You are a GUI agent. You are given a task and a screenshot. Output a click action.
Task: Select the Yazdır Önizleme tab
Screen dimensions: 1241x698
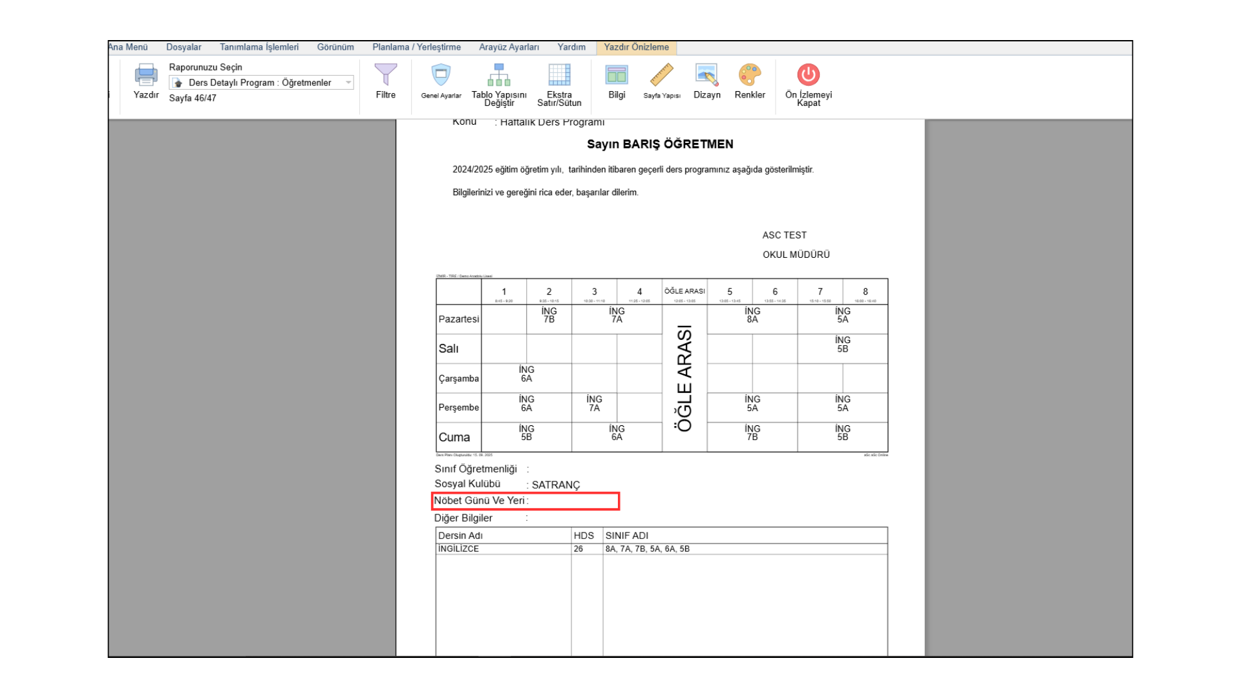pos(636,47)
